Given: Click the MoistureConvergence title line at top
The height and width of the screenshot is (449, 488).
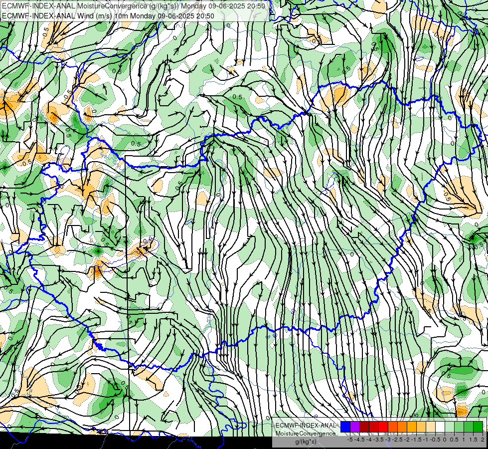Looking at the screenshot, I should click(134, 6).
